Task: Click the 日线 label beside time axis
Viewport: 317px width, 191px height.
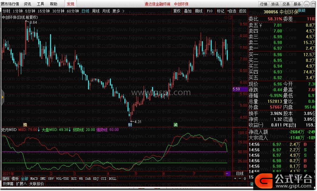Action: [x=240, y=173]
